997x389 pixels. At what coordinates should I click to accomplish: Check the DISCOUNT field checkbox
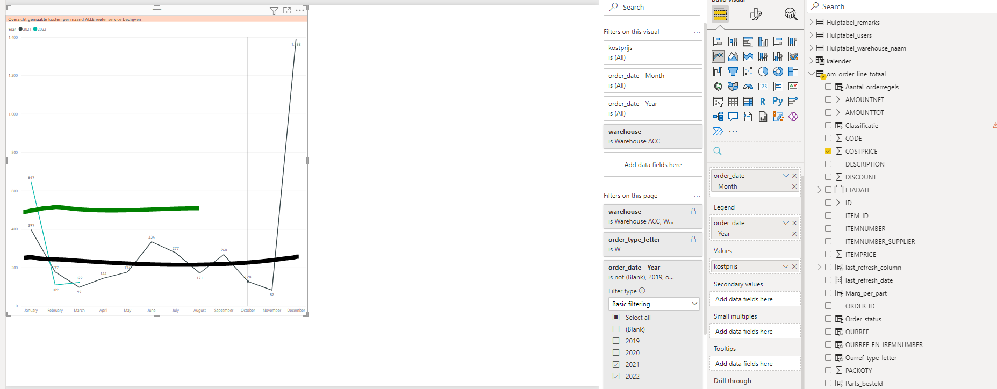828,177
